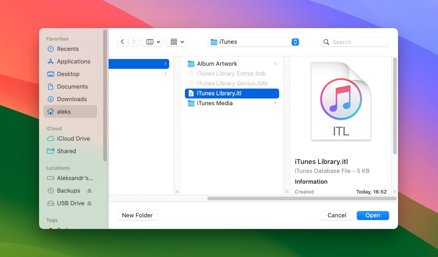
Task: Open USB Drive in the sidebar
Action: tap(70, 203)
